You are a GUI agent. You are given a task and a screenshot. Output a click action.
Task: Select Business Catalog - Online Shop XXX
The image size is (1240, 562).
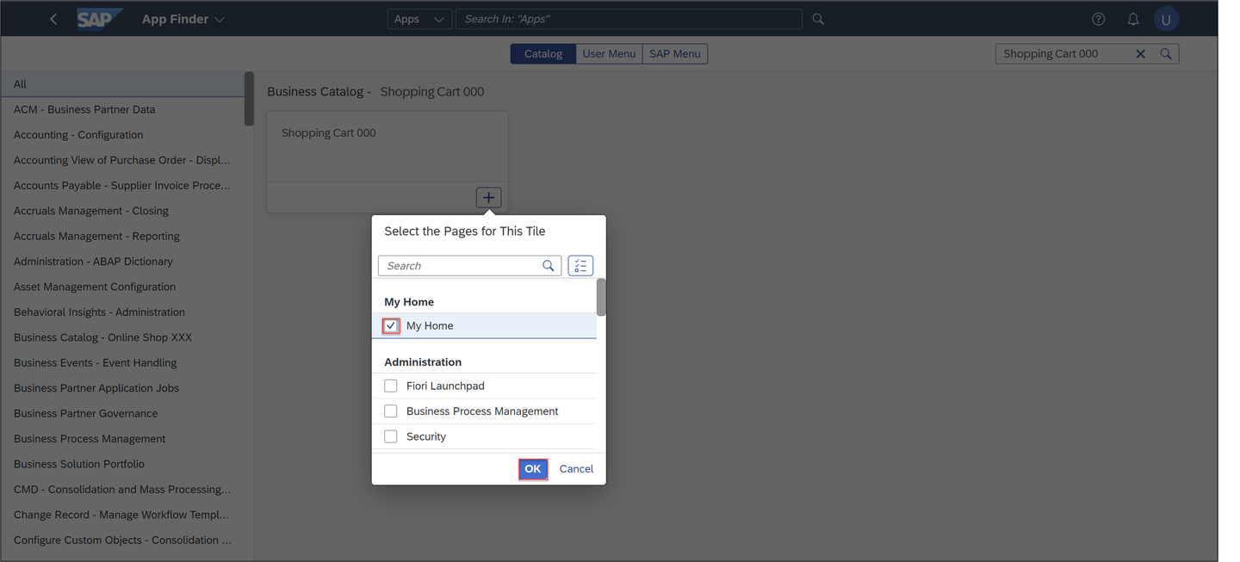point(122,337)
